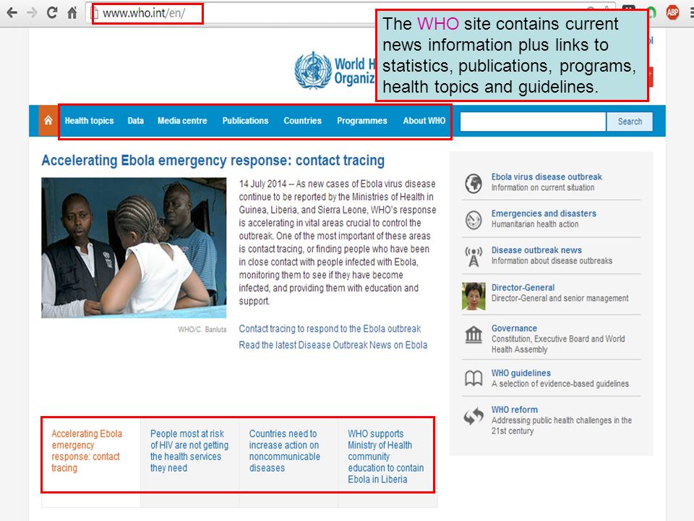Open the WHO reform link
Screen dimensions: 694x521
point(515,410)
